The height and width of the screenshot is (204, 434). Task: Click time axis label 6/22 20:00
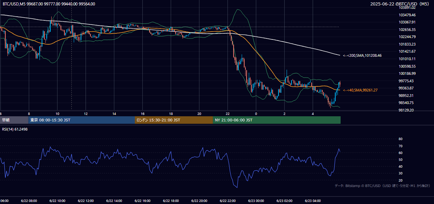point(199,201)
